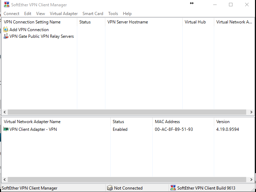Viewport: 256px width, 192px height.
Task: Open the Connect menu
Action: (x=12, y=14)
